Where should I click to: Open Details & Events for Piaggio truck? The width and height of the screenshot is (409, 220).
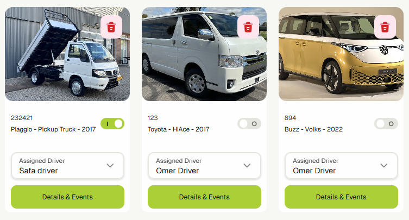pos(67,197)
